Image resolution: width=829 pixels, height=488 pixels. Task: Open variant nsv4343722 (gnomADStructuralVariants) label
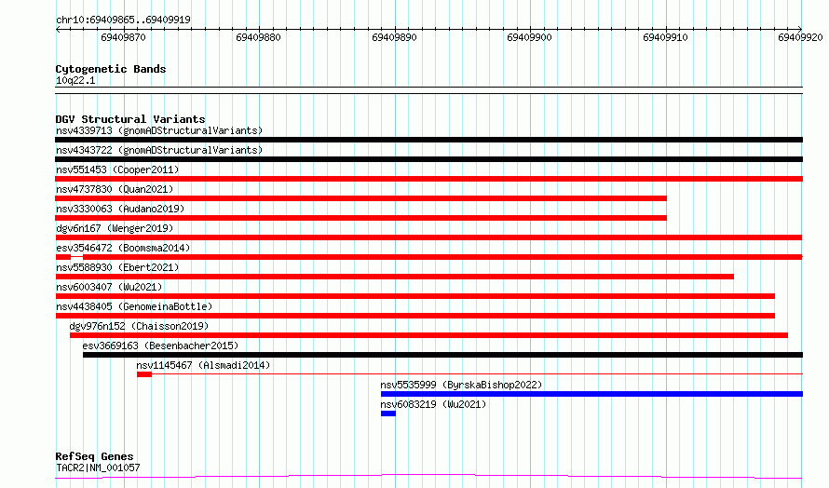tap(159, 150)
